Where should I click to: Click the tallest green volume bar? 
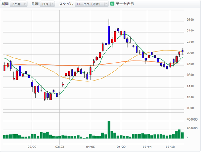109,130
